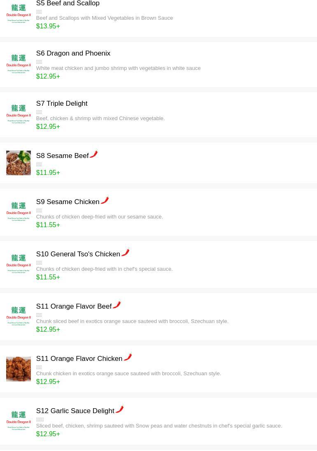Click the Double Dragon II logo beside S7 Triple Delight
The width and height of the screenshot is (317, 451).
(x=19, y=114)
